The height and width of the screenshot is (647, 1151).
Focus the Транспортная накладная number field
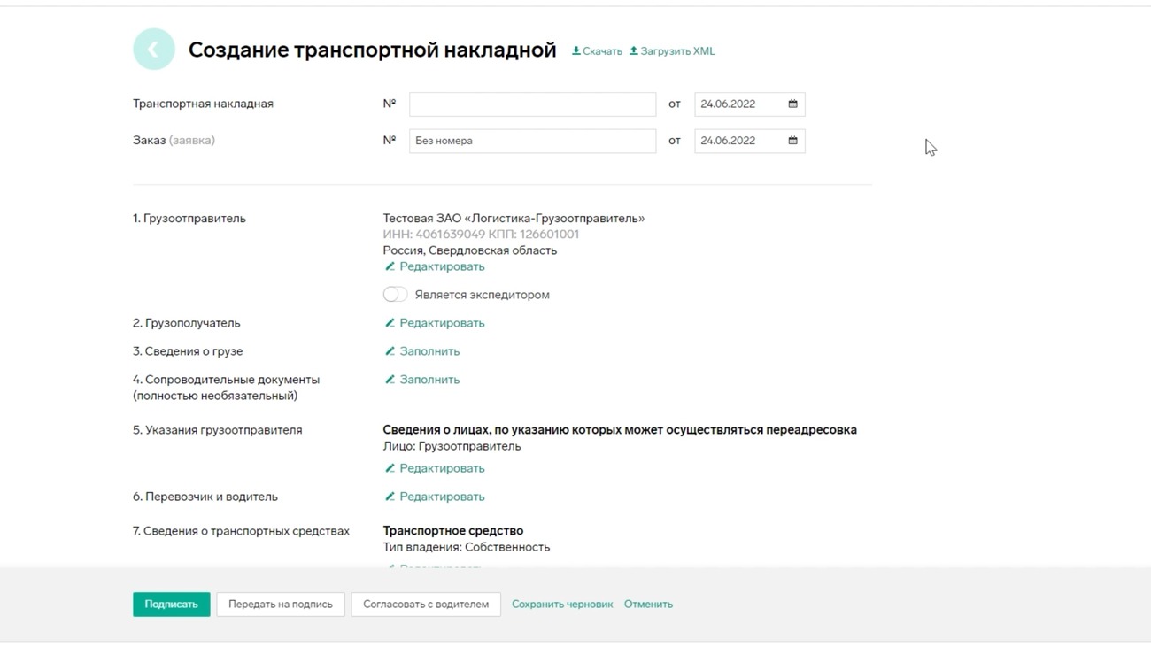(532, 104)
